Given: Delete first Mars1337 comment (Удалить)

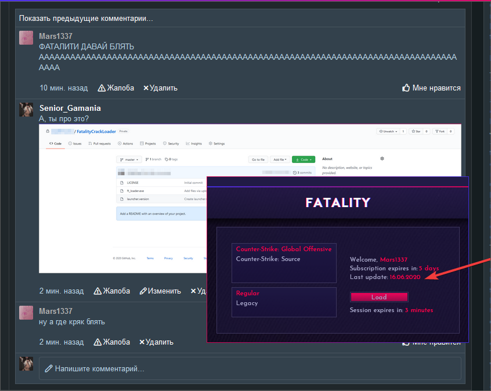Looking at the screenshot, I should click(x=160, y=88).
